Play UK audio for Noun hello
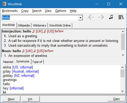 [x=23, y=51]
